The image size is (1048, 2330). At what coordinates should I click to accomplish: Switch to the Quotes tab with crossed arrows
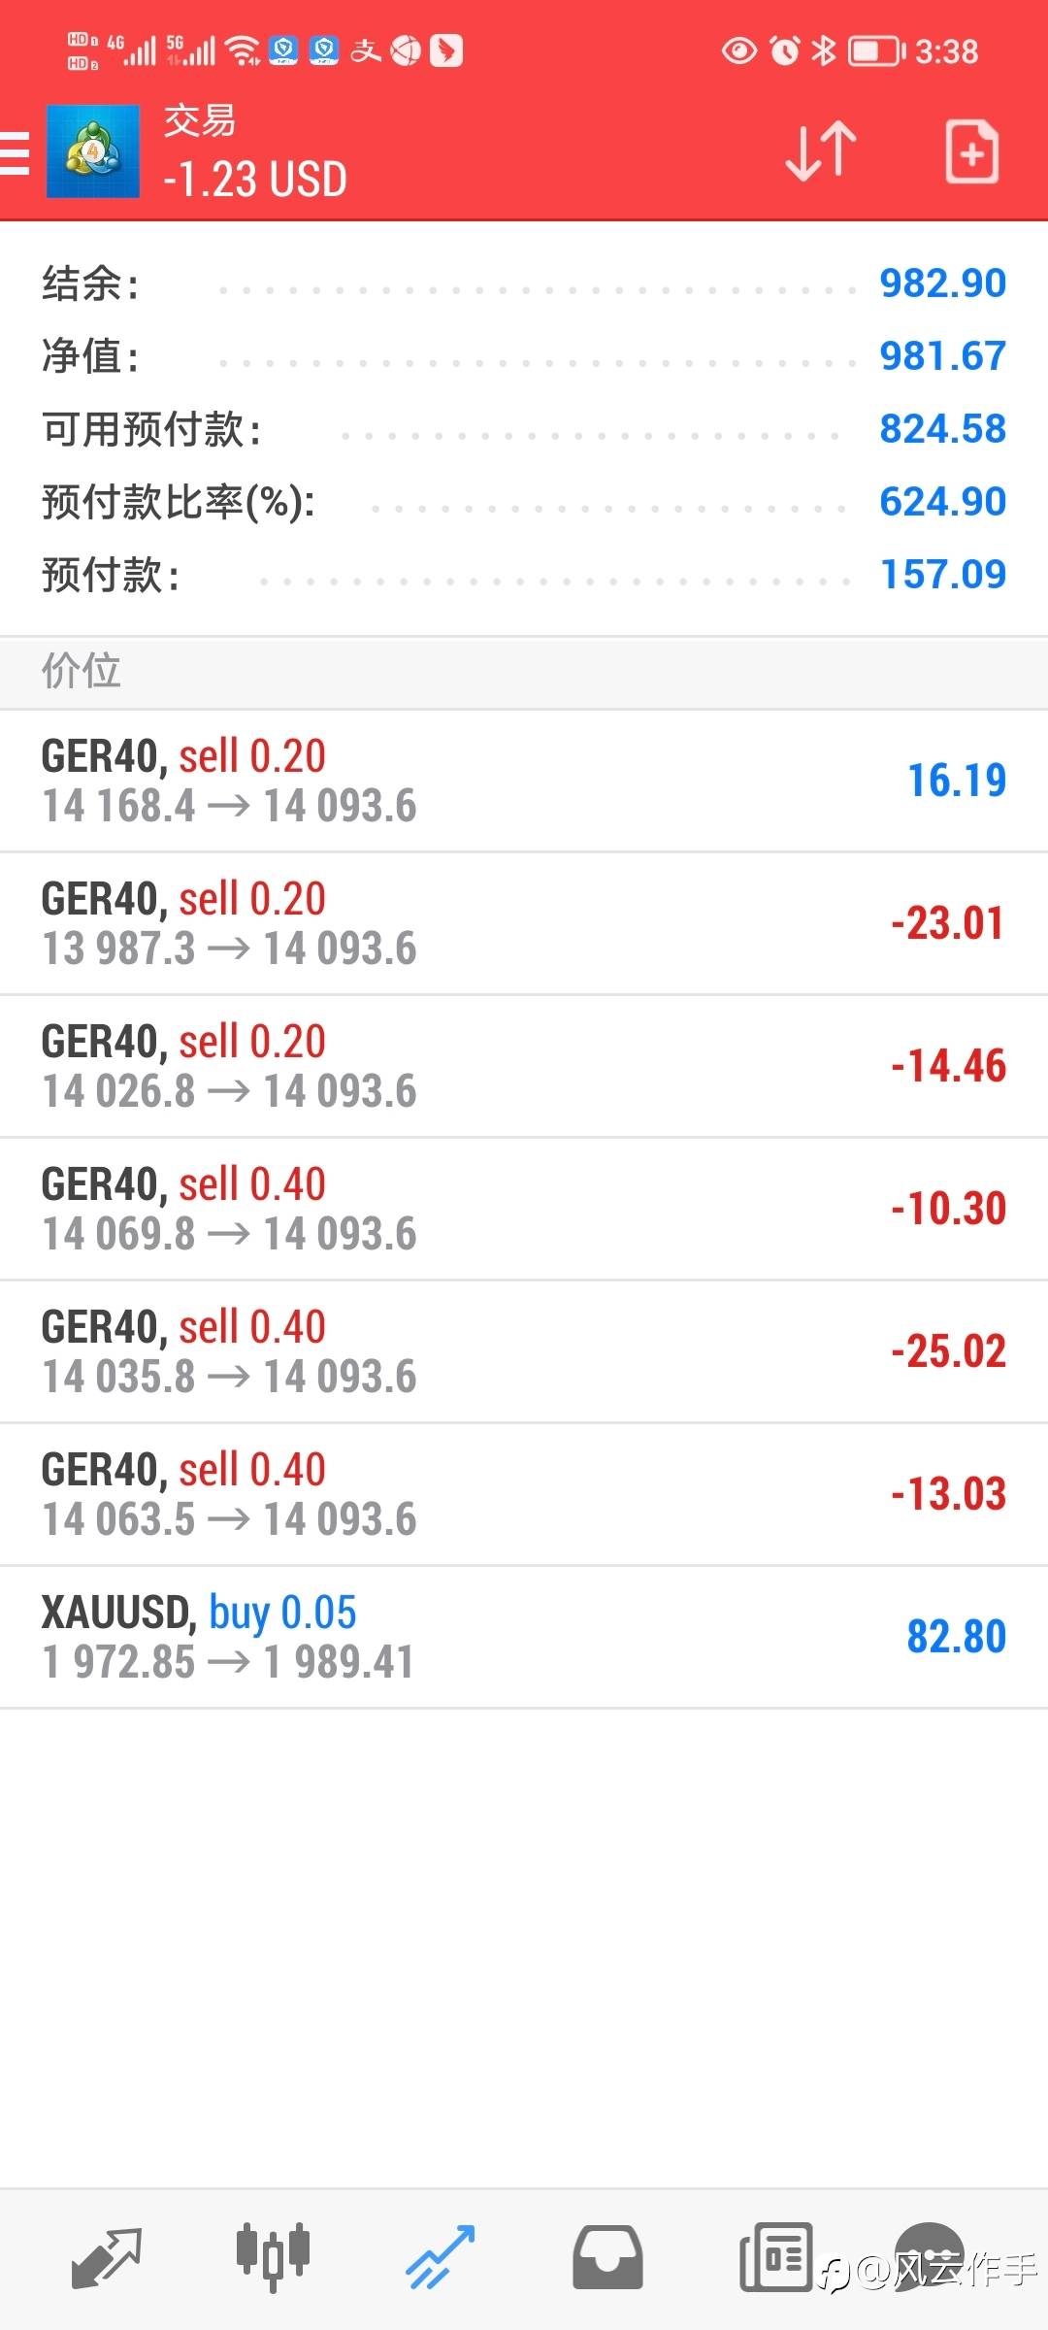(107, 2256)
